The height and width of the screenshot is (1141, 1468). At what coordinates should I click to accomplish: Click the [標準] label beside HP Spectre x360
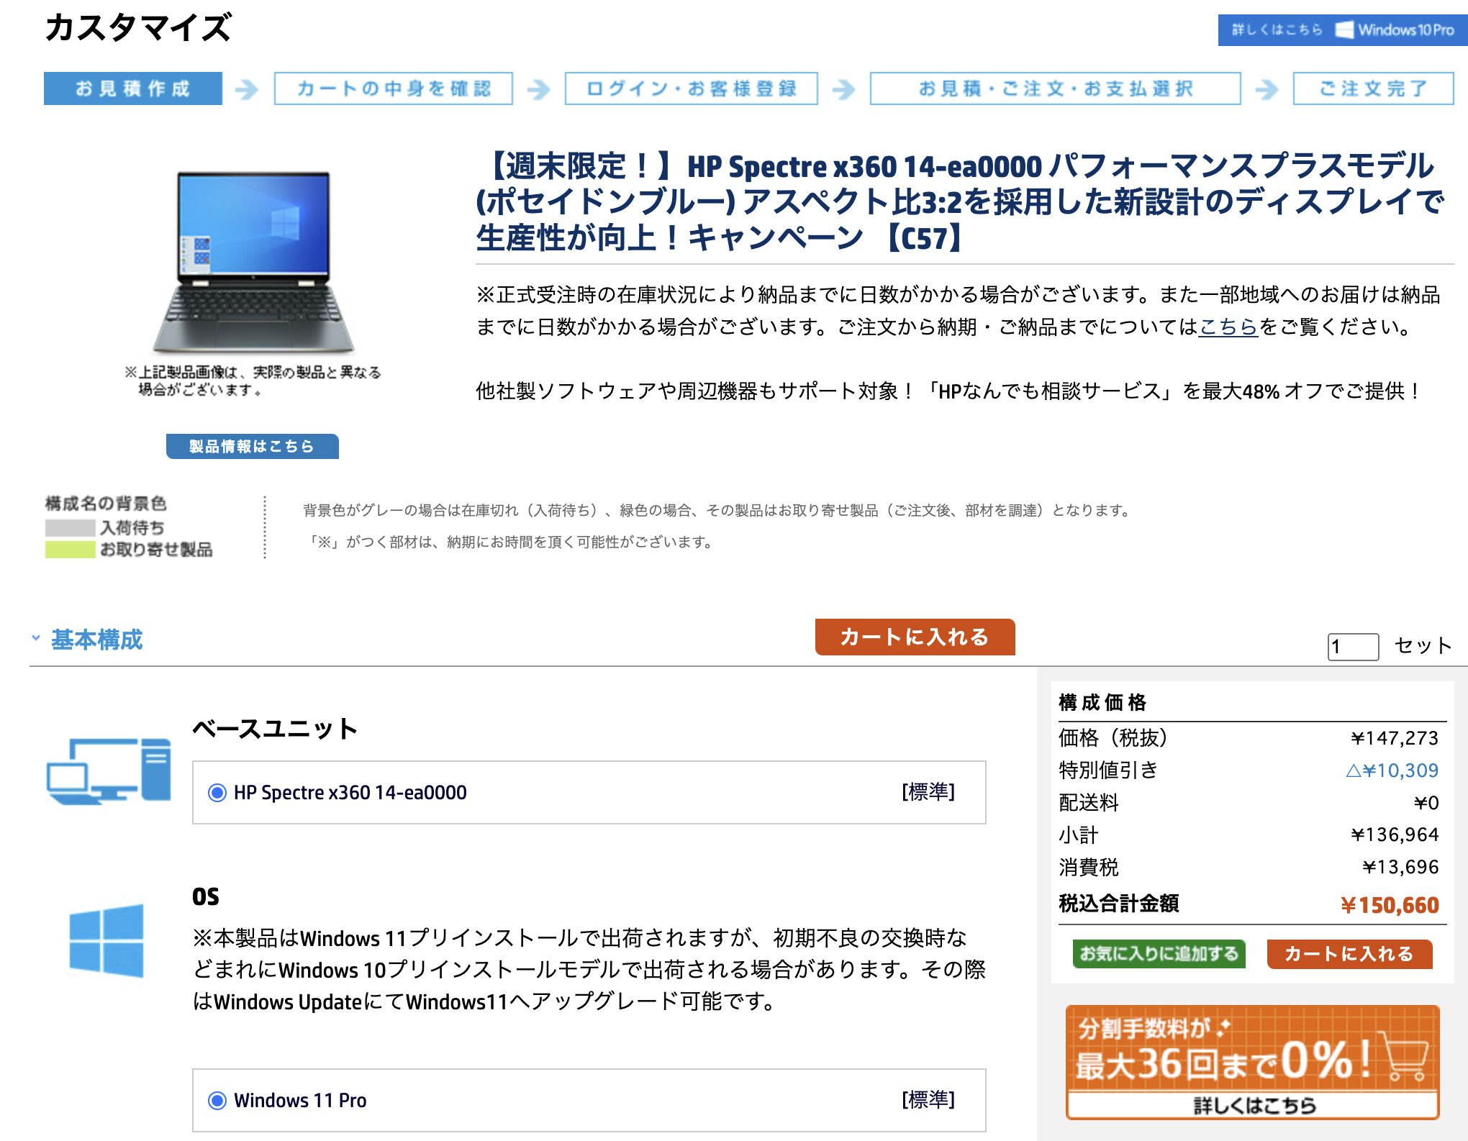[928, 792]
